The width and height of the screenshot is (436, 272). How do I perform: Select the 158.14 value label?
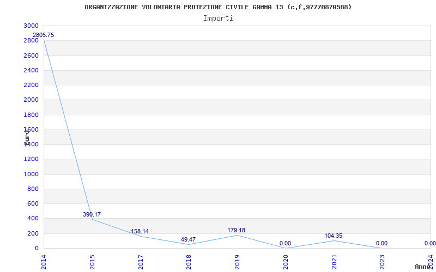point(140,231)
